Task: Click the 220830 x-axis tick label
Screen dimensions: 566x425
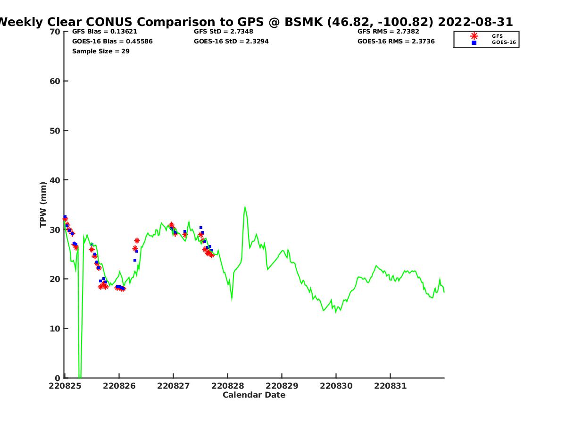Action: coord(336,386)
